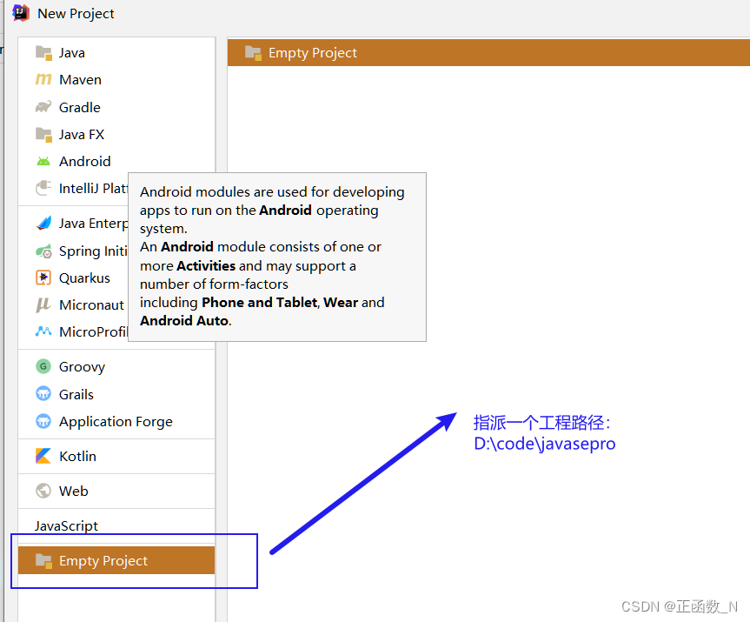Click the Empty Project header folder icon
Screen dimensions: 750x622
pos(253,53)
